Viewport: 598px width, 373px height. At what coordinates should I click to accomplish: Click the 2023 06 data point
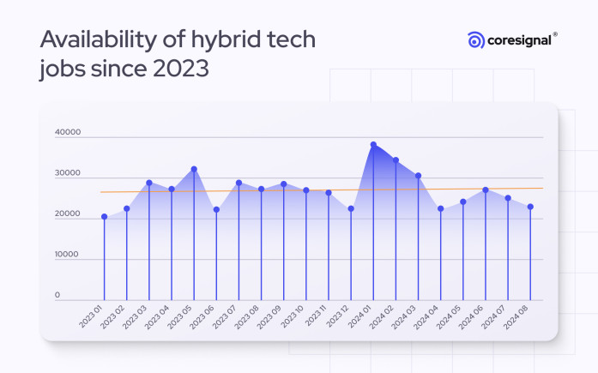coord(216,209)
